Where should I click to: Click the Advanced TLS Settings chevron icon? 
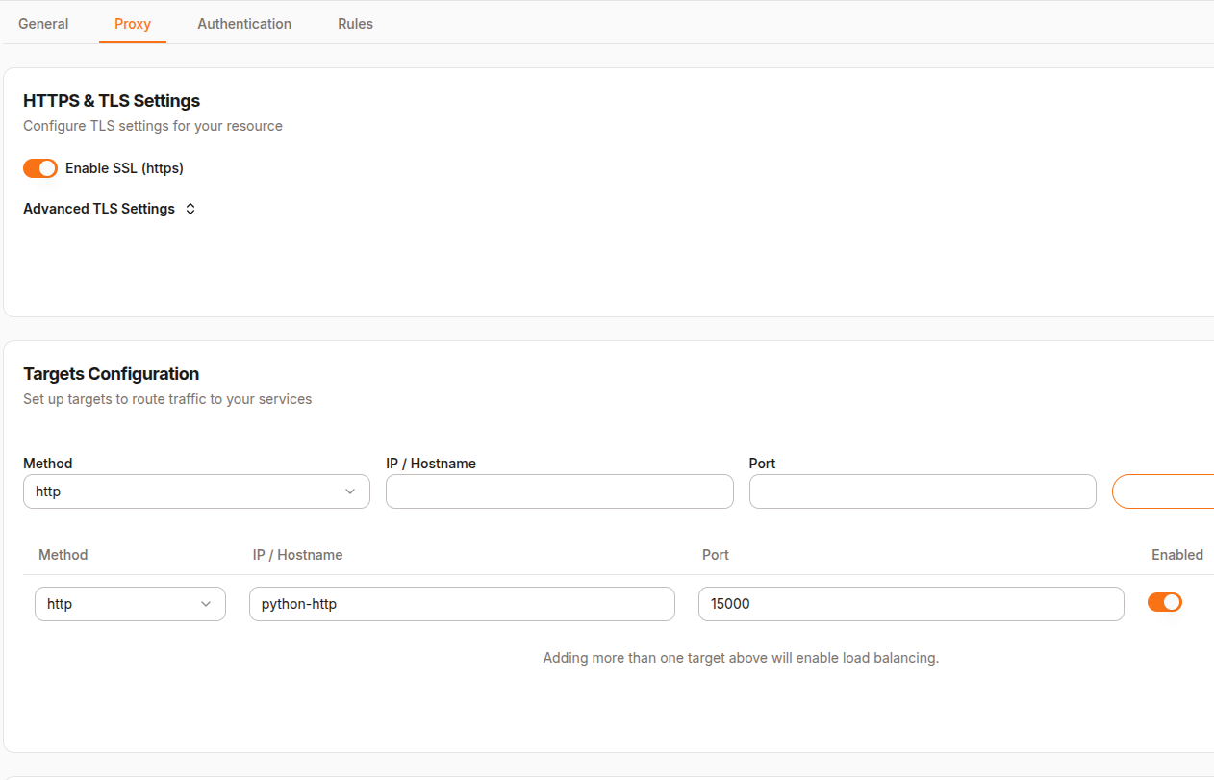click(190, 209)
